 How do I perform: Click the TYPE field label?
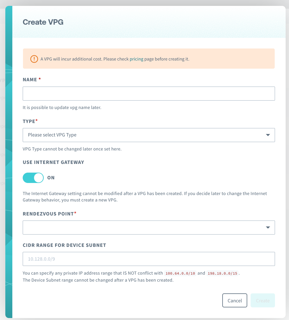[29, 121]
